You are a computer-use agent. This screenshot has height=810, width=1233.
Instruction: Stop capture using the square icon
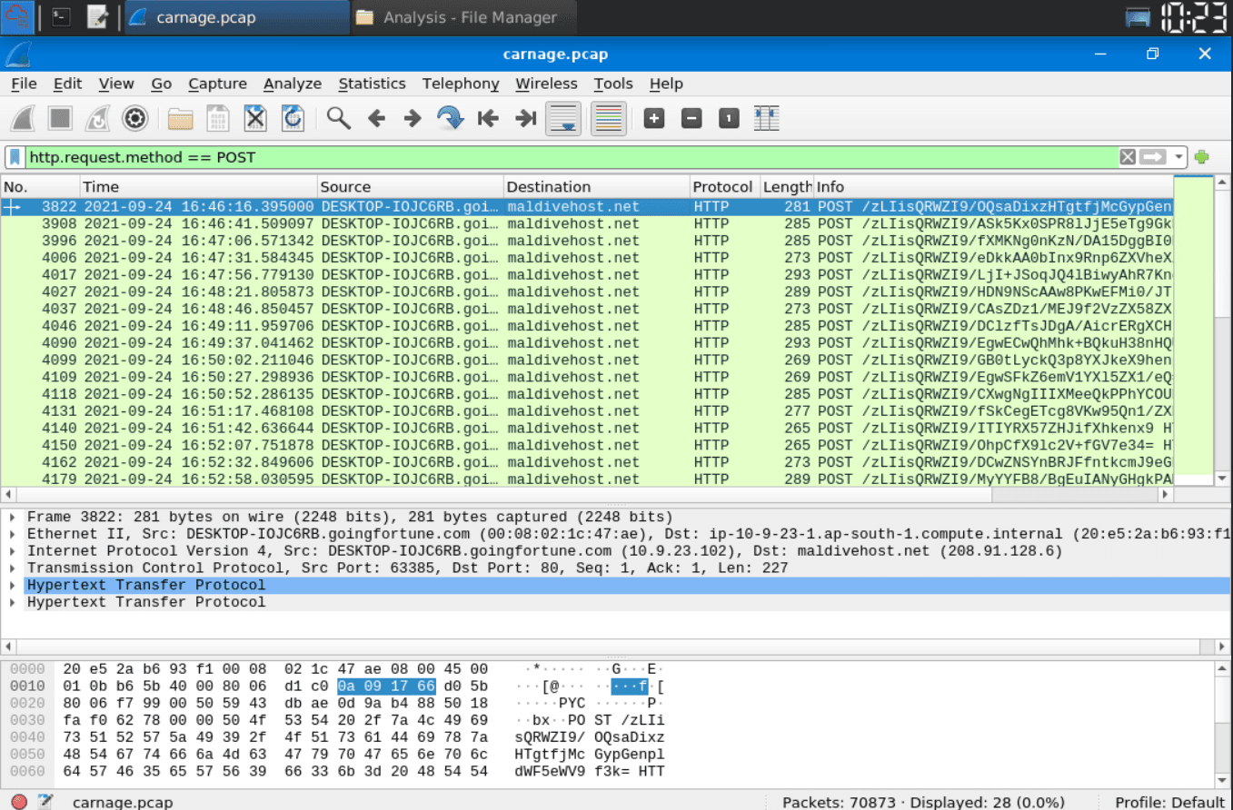pos(60,118)
